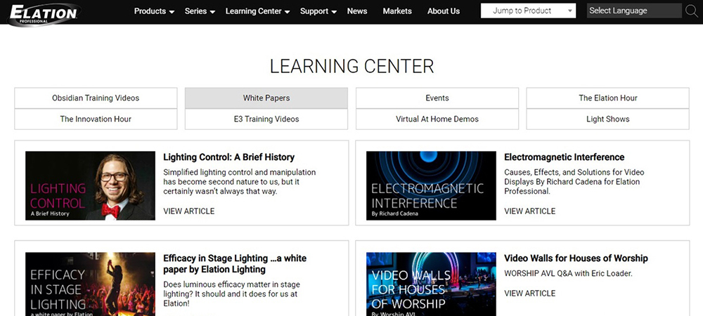Select the Light Shows tab

608,119
